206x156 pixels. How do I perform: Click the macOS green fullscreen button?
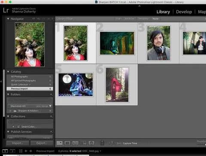point(10,2)
